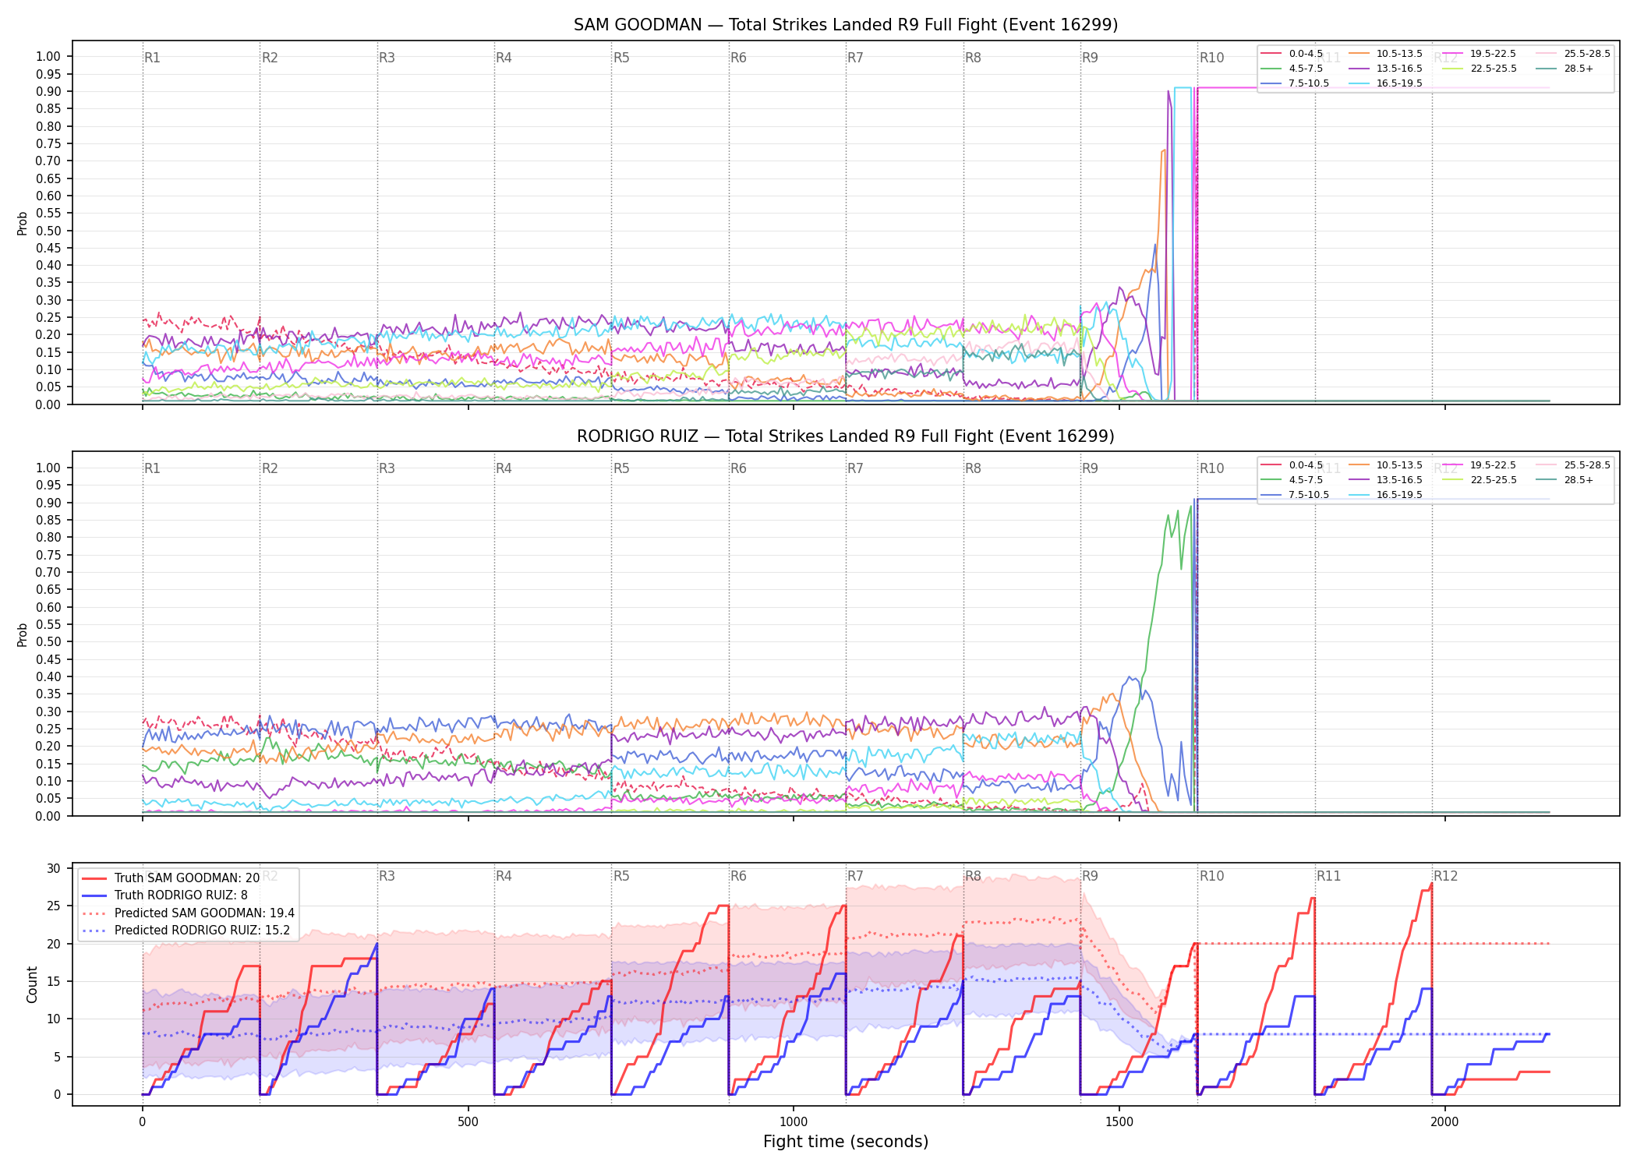Click the 15 y-tick in the Count chart

point(54,981)
